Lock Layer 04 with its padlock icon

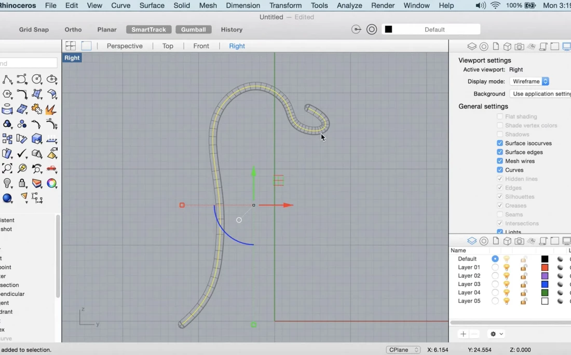524,292
